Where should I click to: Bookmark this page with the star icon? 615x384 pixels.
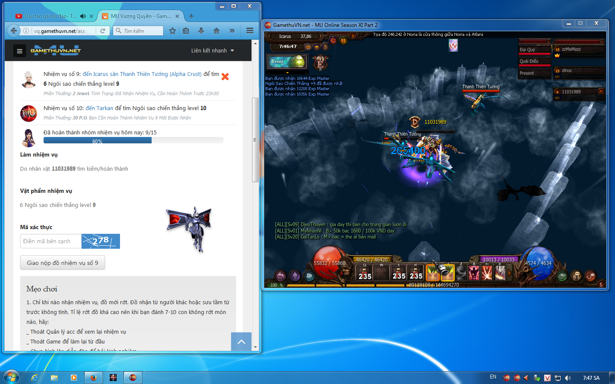click(172, 31)
